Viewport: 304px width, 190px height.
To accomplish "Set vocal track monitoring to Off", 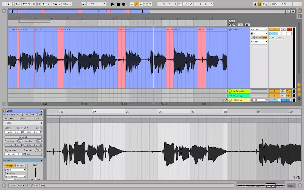I will point(265,37).
